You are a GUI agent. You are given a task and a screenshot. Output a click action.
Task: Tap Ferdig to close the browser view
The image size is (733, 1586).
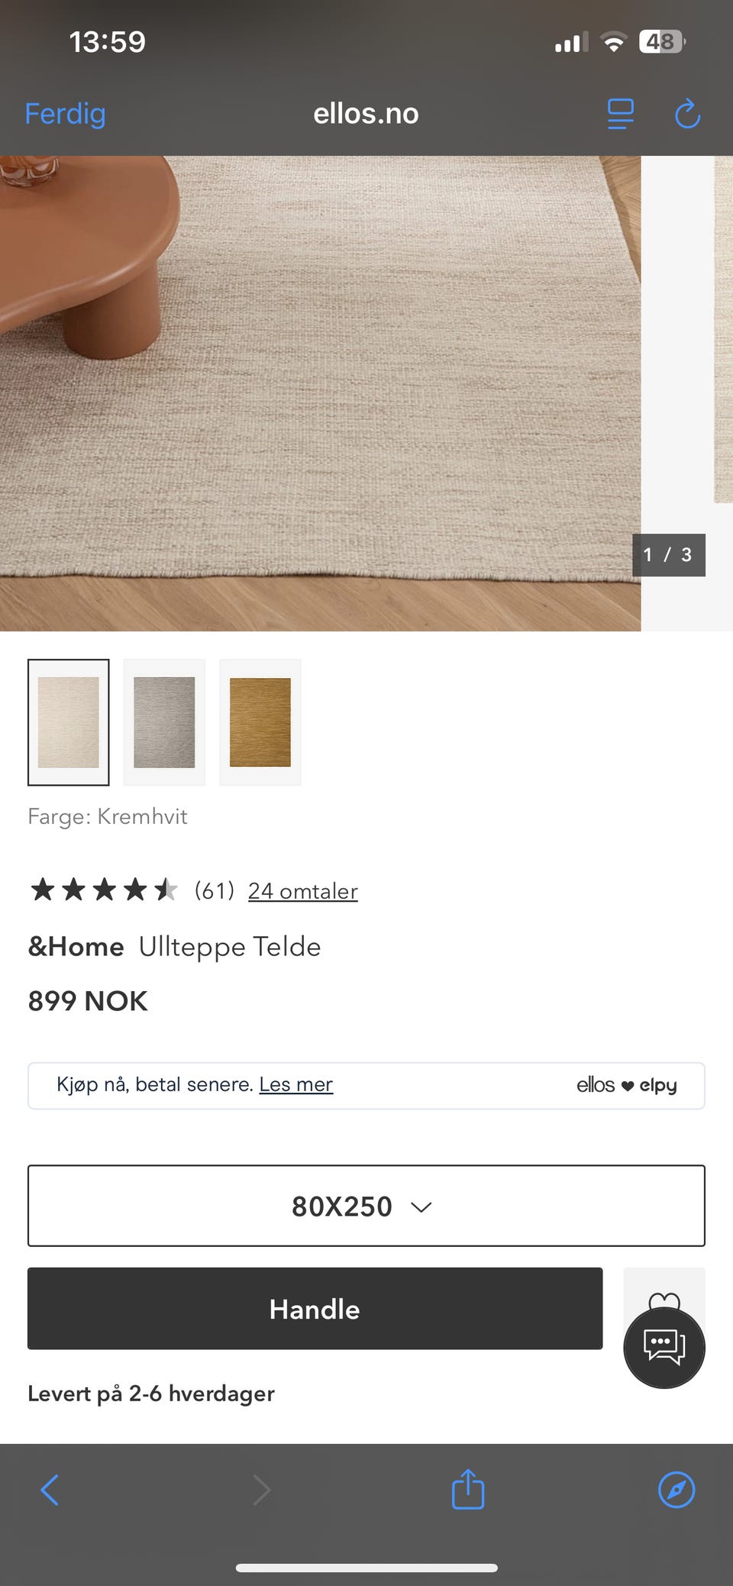tap(65, 114)
